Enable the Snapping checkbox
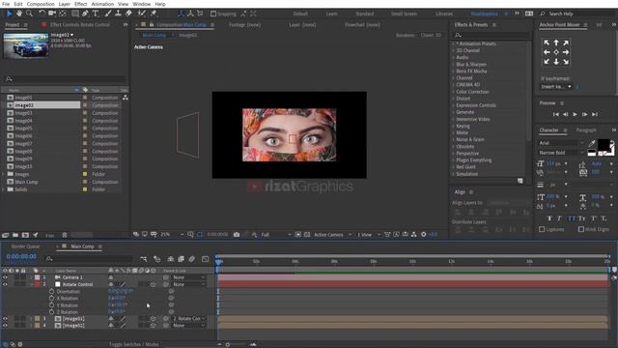The height and width of the screenshot is (348, 618). 213,14
